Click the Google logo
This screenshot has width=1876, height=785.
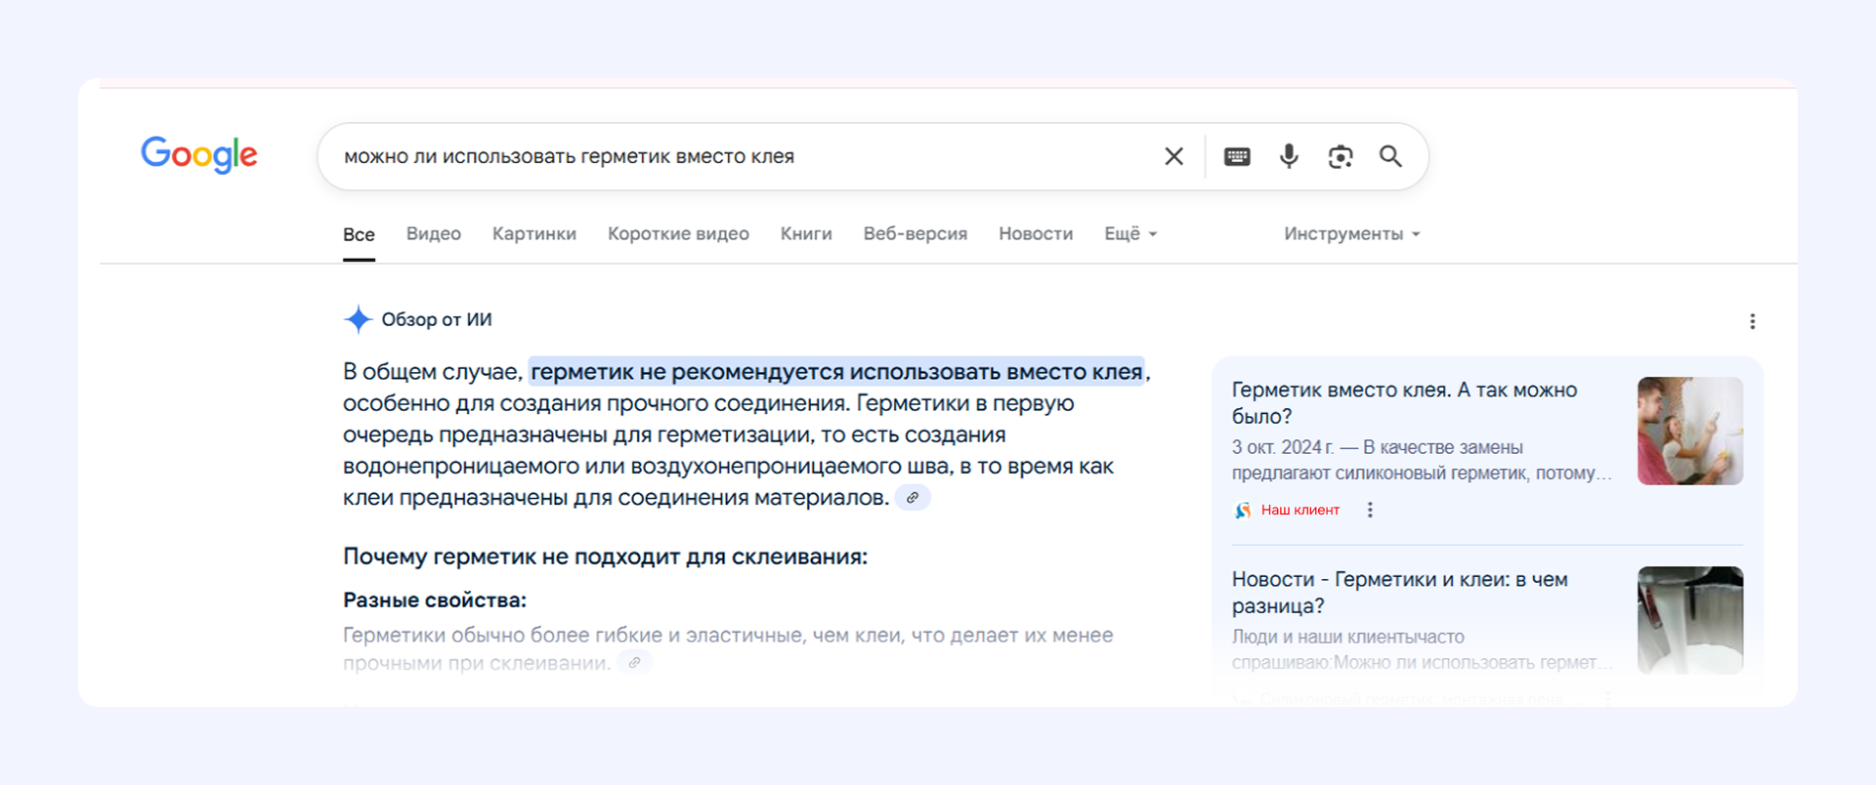pos(199,154)
